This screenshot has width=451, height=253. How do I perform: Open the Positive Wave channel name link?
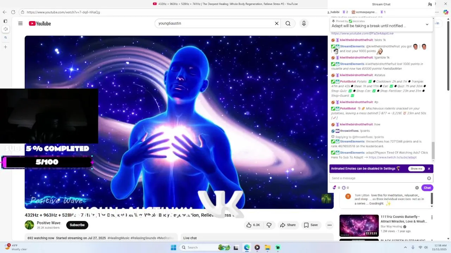(49, 223)
